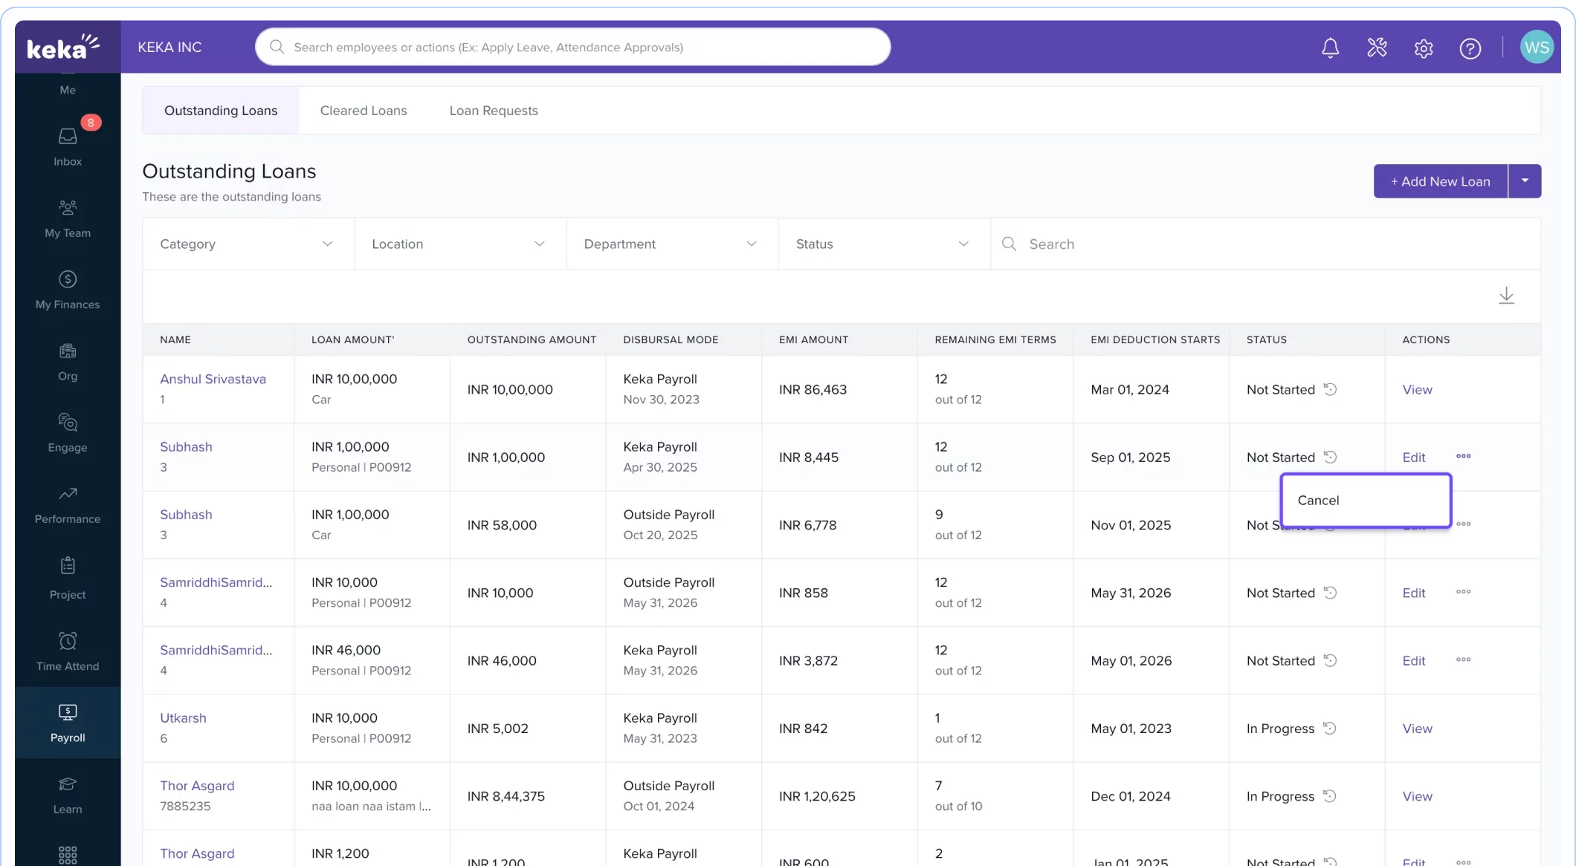Expand the Location filter dropdown
The width and height of the screenshot is (1576, 866).
tap(460, 244)
